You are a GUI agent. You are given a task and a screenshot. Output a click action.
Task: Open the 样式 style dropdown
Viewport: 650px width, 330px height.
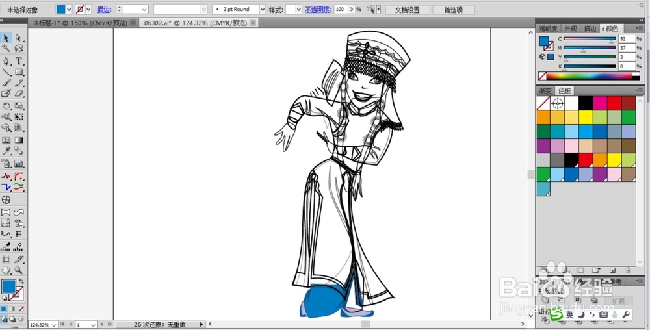[299, 9]
